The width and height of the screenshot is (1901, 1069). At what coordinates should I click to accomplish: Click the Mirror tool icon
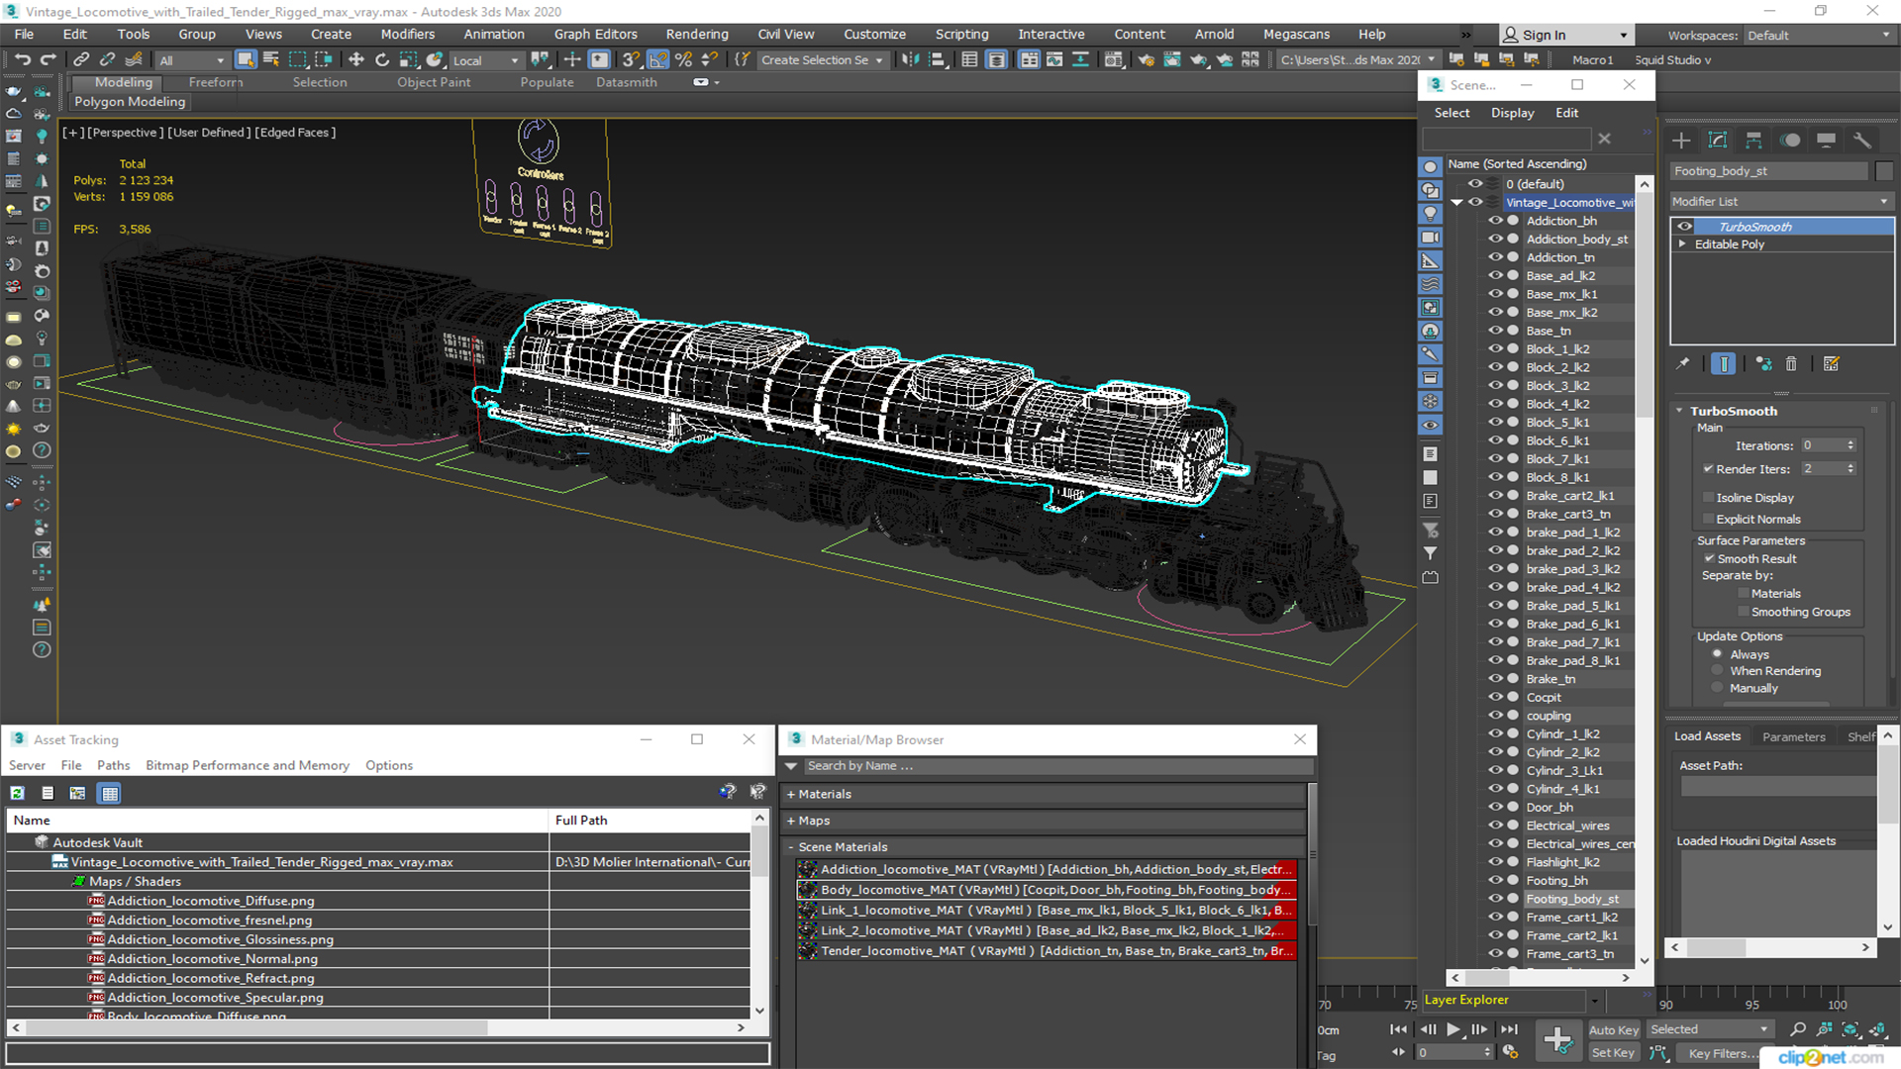point(910,60)
